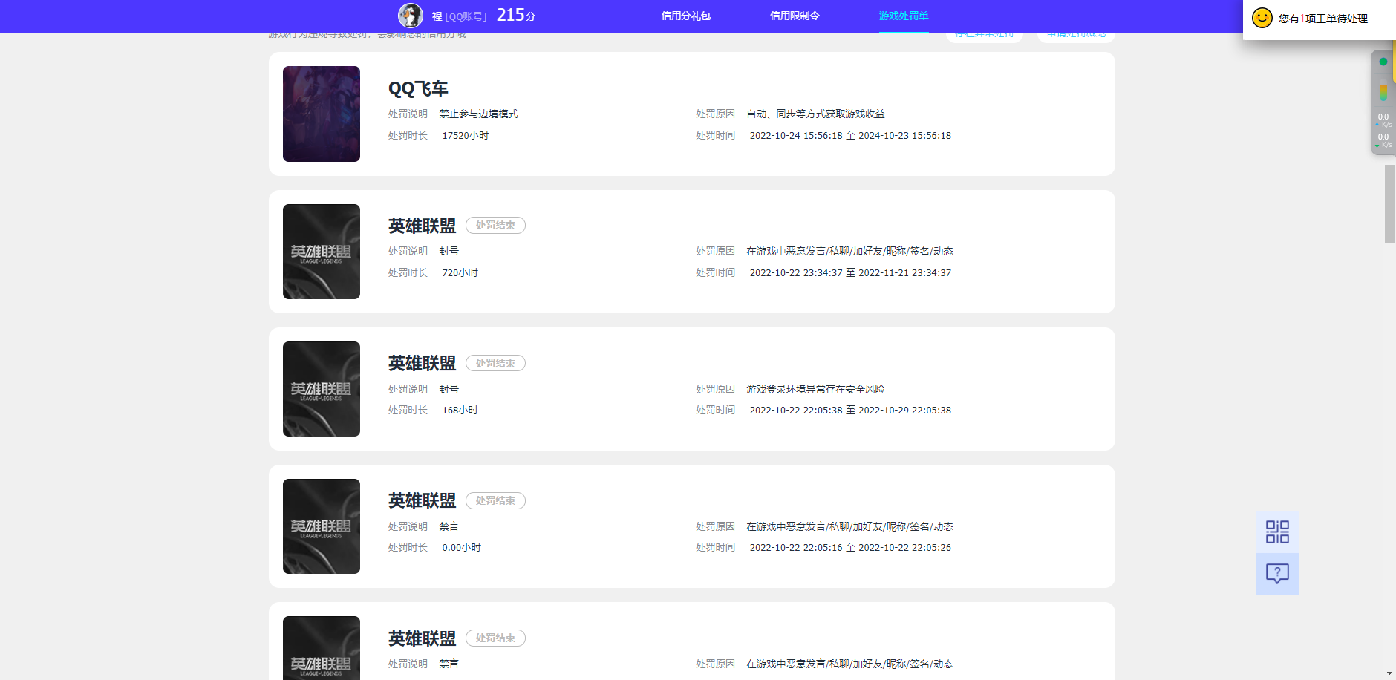Click the 处罚结束 badge on the 720小时 card
Image resolution: width=1396 pixels, height=680 pixels.
495,226
